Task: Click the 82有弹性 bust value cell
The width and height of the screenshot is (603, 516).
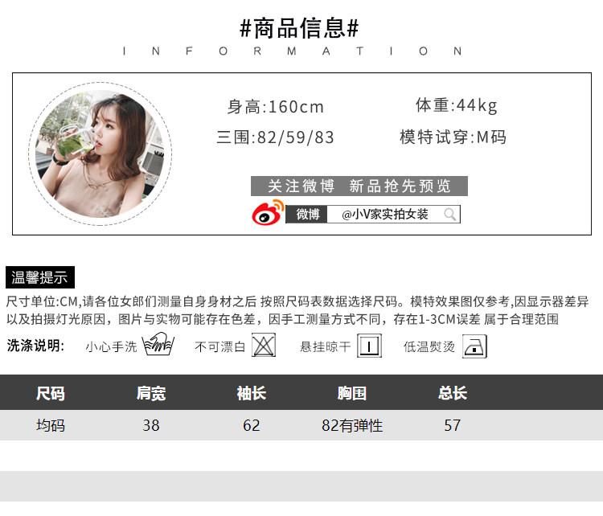Action: 352,425
